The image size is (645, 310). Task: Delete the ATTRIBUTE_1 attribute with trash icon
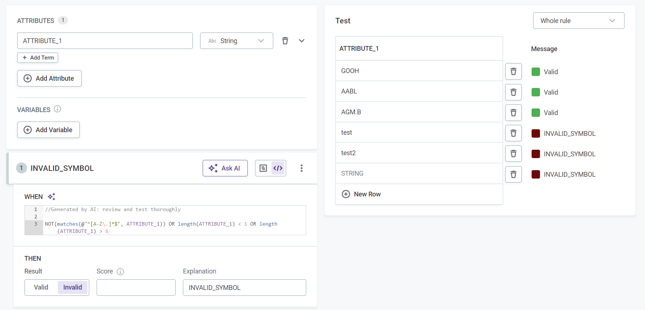[x=285, y=41]
